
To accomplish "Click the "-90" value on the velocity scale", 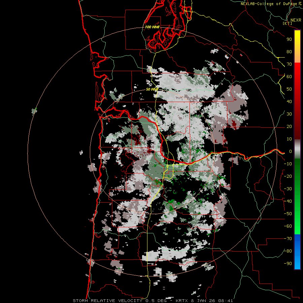I will click(x=288, y=264).
